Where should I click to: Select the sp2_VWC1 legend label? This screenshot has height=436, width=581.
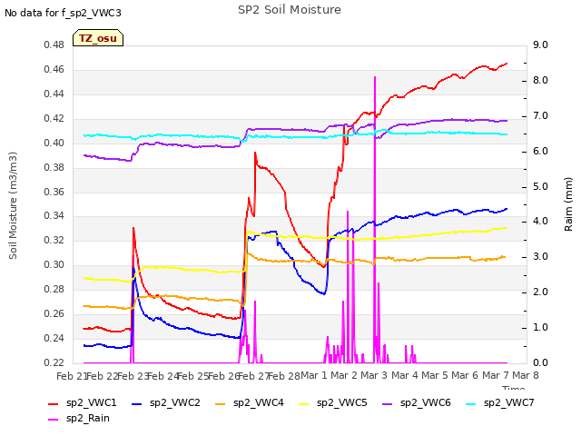click(91, 403)
